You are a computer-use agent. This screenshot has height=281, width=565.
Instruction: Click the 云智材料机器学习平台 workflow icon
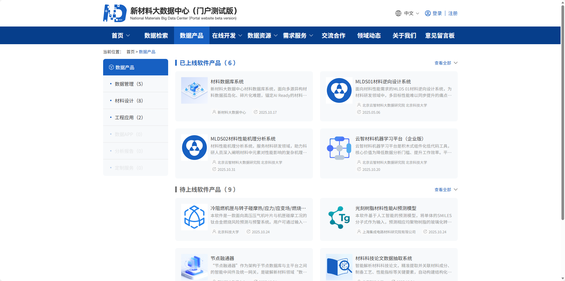tap(339, 148)
